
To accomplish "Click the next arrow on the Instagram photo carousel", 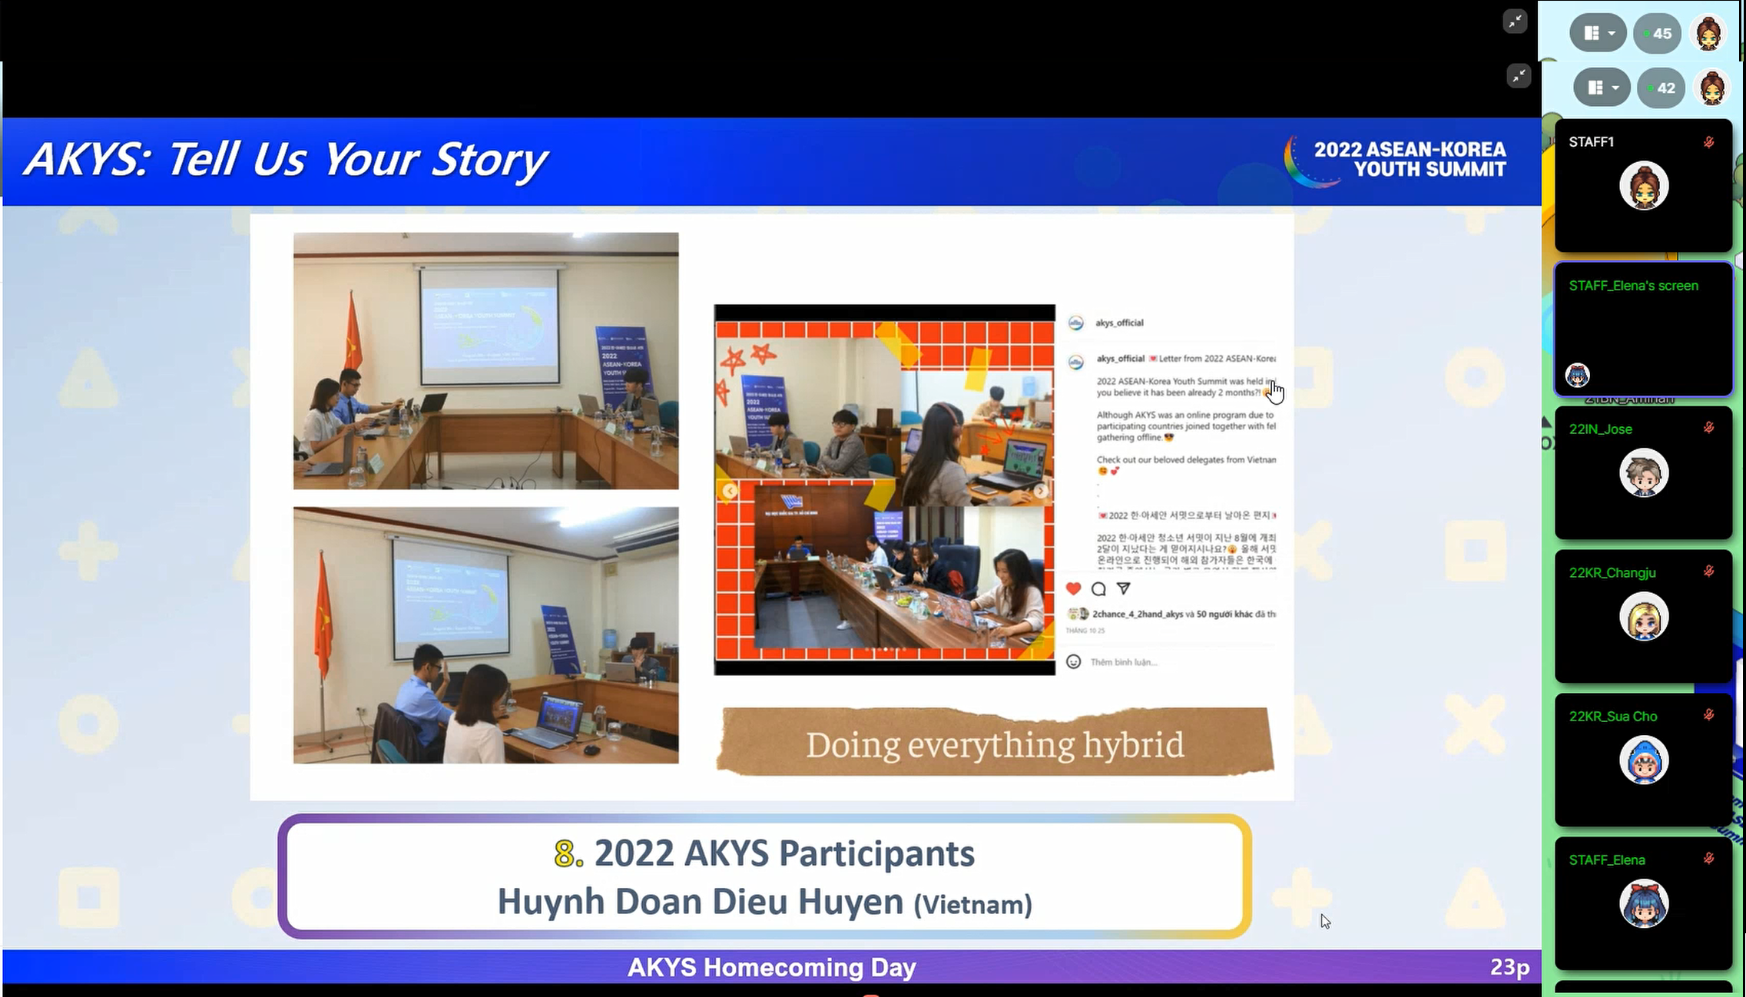I will [x=1040, y=491].
